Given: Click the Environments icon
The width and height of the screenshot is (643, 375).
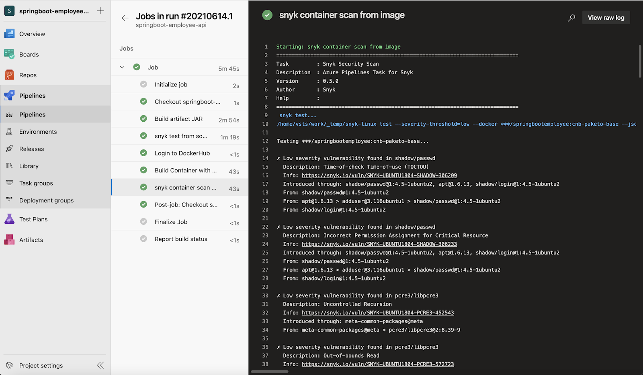Looking at the screenshot, I should [9, 132].
